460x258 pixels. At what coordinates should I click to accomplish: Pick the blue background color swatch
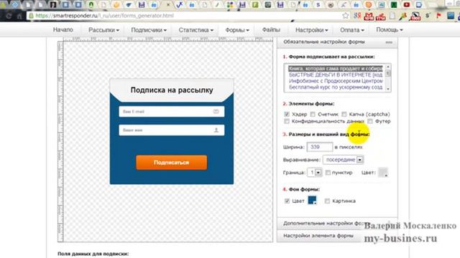(x=312, y=201)
